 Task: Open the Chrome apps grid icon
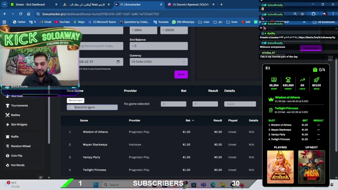point(4,22)
